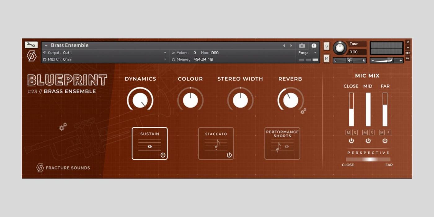Toggle the Far mic power button
434x217 pixels.
click(x=385, y=141)
